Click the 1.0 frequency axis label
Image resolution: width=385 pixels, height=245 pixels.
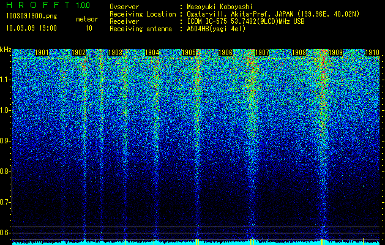pyautogui.click(x=5, y=110)
